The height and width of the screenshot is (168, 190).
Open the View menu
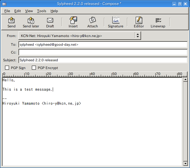click(x=29, y=11)
